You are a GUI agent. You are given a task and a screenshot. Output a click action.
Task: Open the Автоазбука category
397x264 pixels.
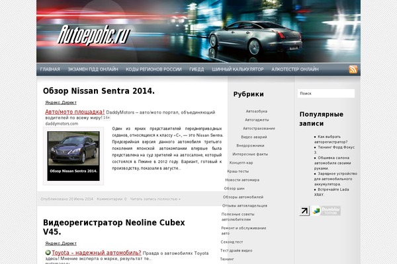pyautogui.click(x=257, y=111)
